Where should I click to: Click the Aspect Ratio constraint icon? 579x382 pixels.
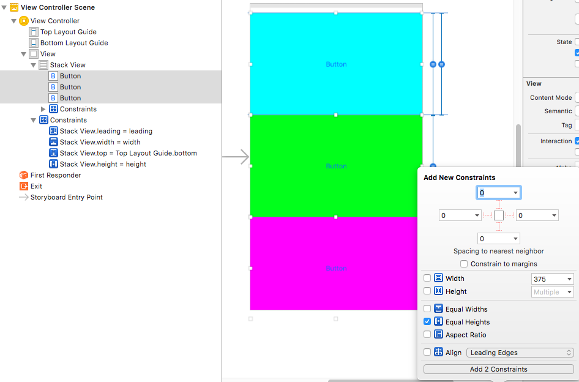(x=438, y=335)
